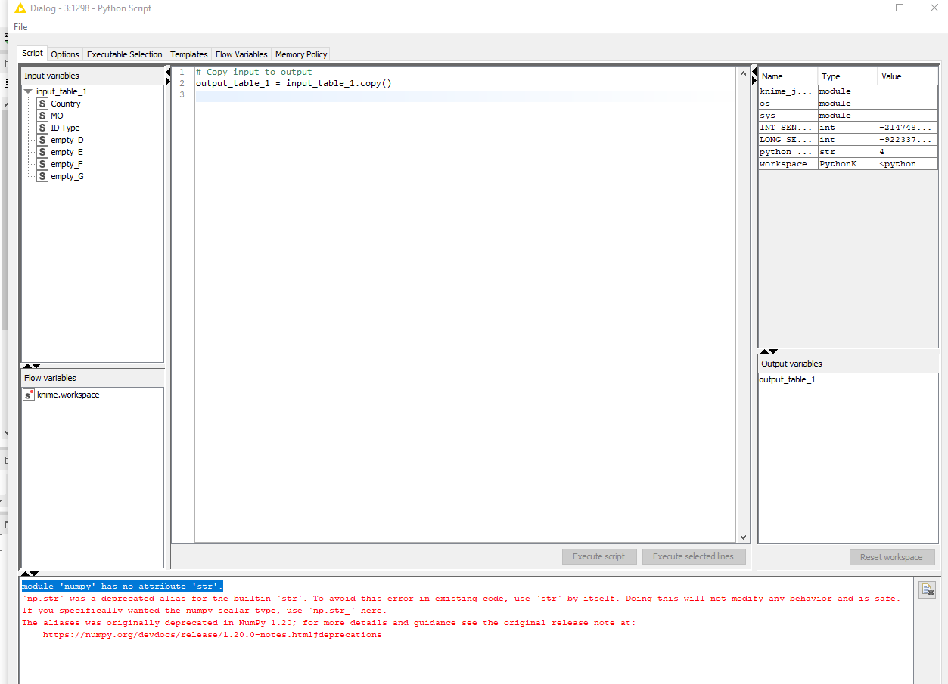
Task: Click the knime.workspace flow variable icon
Action: pos(29,395)
